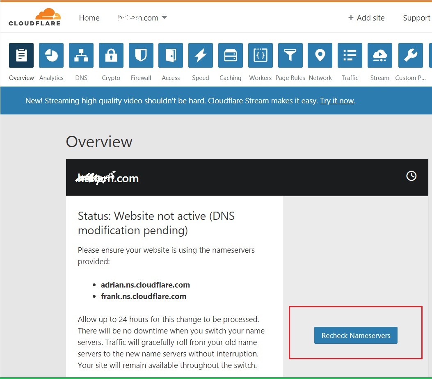
Task: Click the site domain name in header
Action: coord(138,18)
